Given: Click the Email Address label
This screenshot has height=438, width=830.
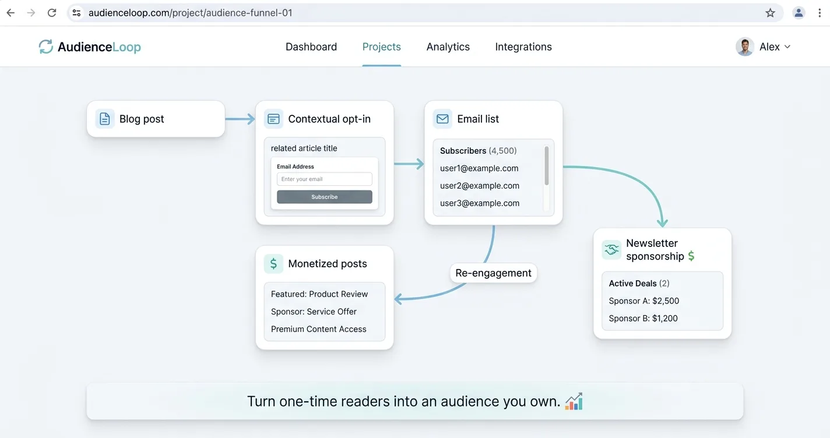Looking at the screenshot, I should [296, 167].
